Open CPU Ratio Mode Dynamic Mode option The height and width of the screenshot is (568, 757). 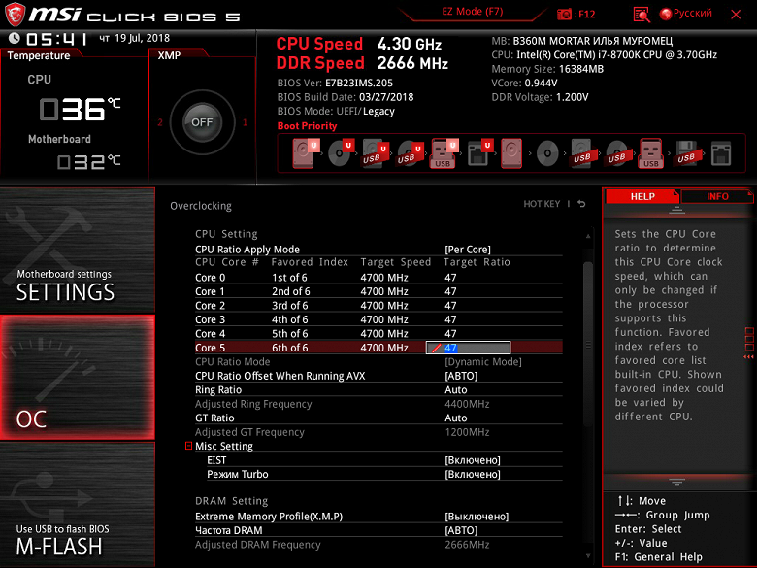(482, 362)
